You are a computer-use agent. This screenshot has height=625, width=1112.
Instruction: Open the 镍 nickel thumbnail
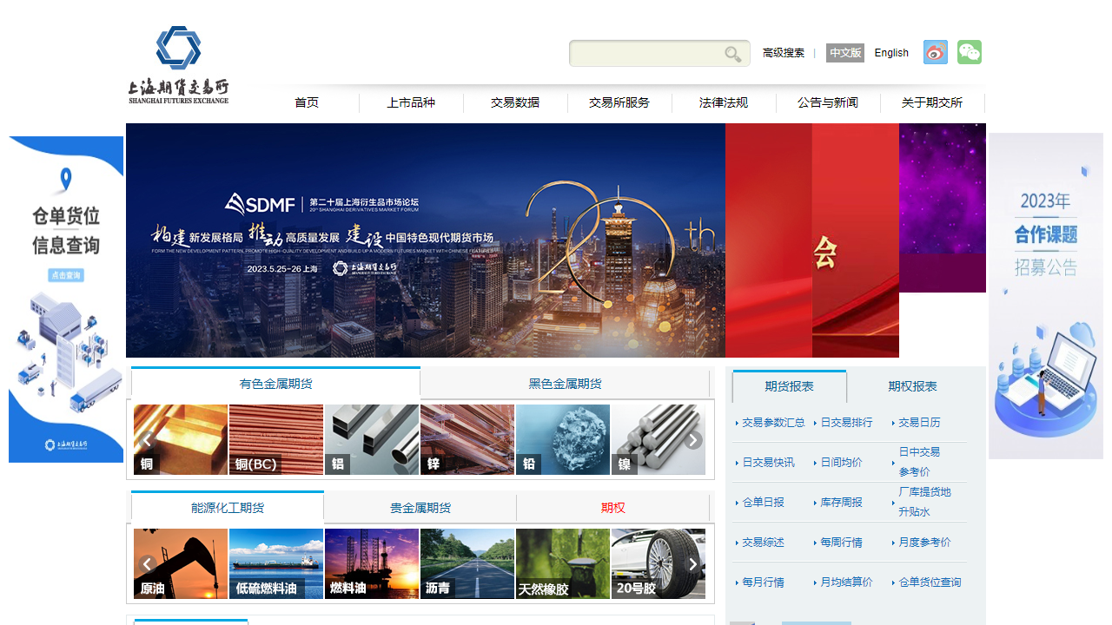coord(659,439)
